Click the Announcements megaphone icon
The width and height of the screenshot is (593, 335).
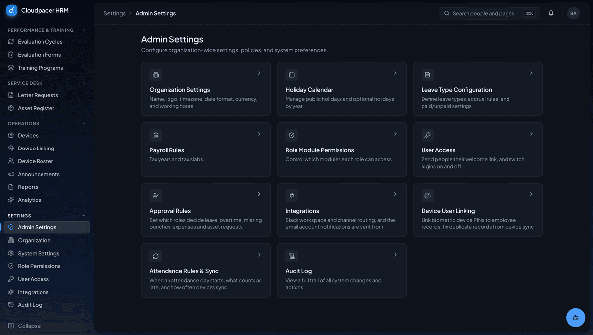coord(11,174)
